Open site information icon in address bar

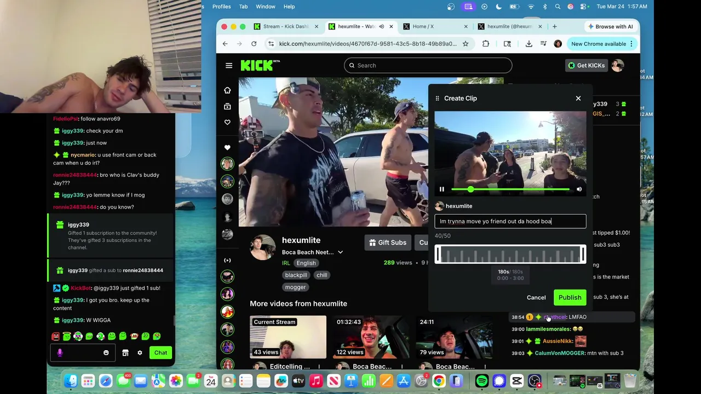pyautogui.click(x=271, y=44)
